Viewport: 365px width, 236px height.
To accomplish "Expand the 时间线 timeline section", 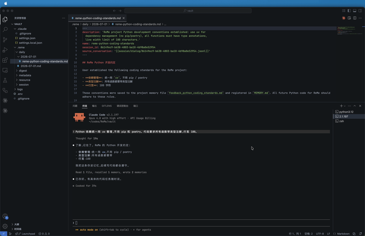I will pyautogui.click(x=18, y=229).
